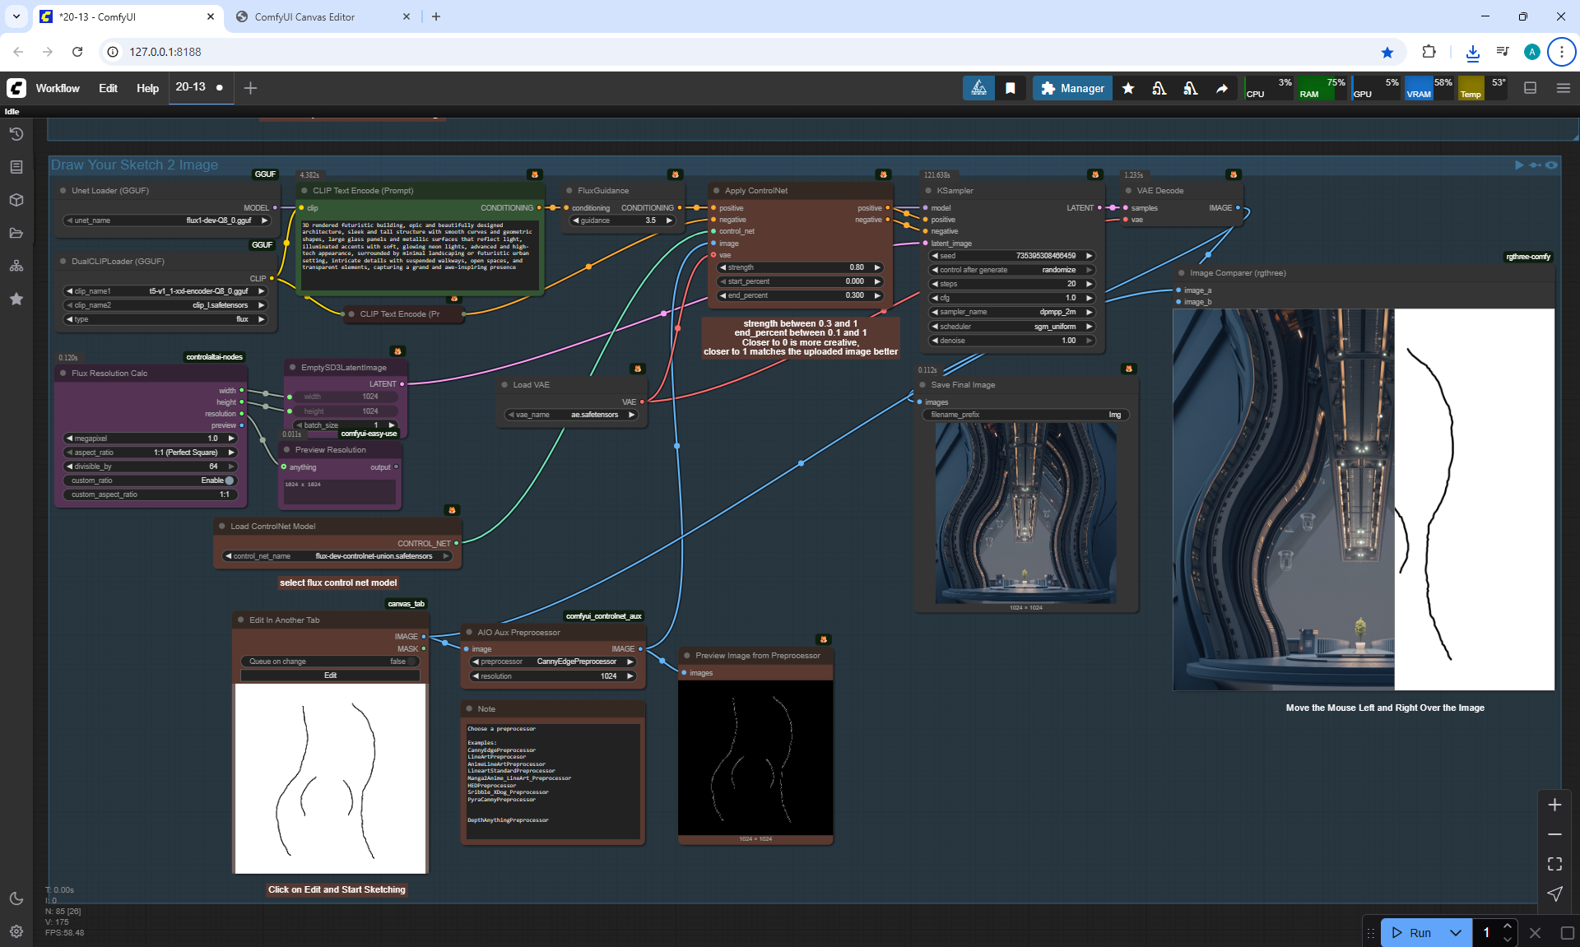Click the share arrow icon in the toolbar
Screen dimensions: 1580x947
point(1222,88)
